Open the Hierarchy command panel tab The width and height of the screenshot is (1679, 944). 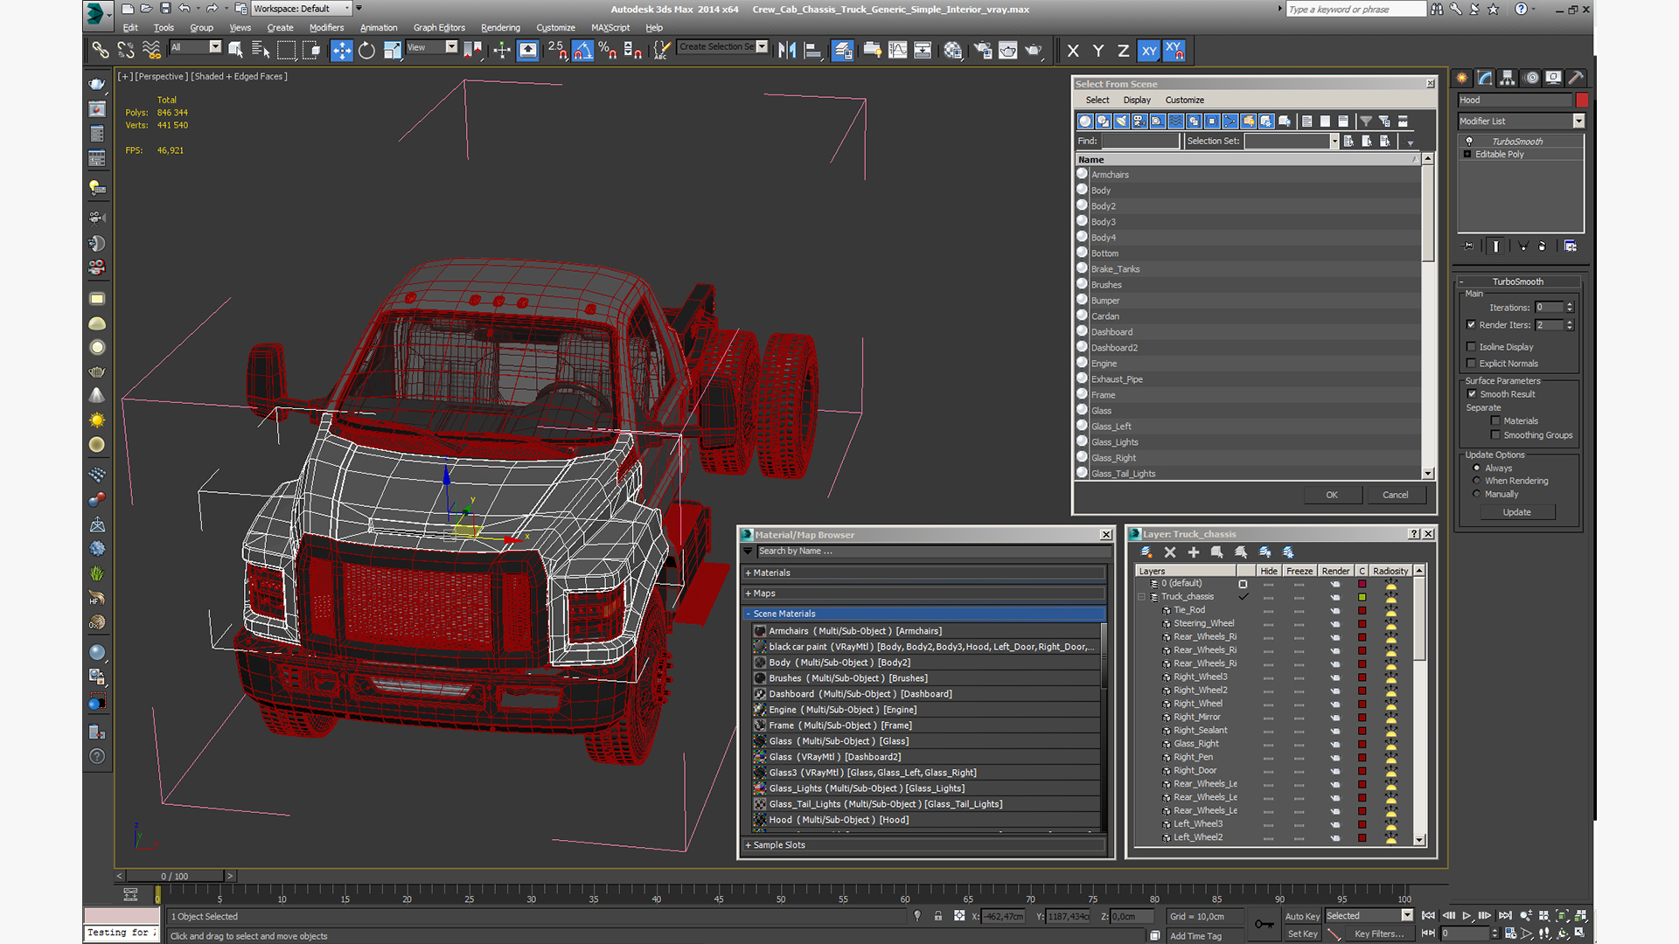tap(1508, 78)
